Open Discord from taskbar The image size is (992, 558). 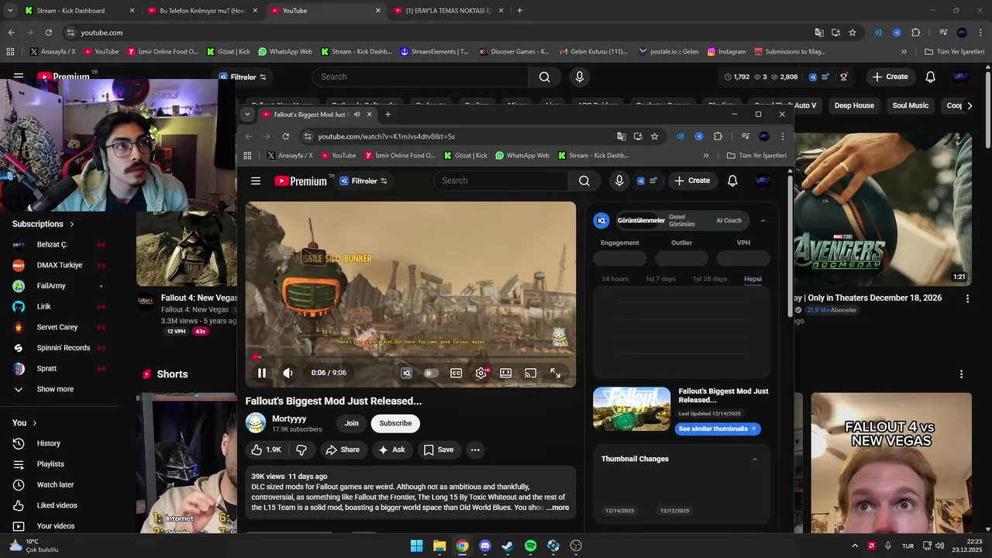[x=485, y=546]
